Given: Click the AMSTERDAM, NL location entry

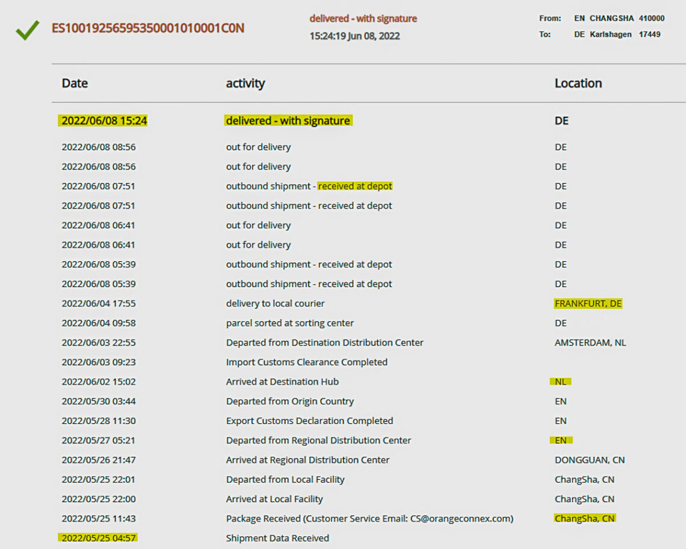Looking at the screenshot, I should click(590, 343).
